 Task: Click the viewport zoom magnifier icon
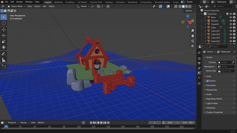192,31
